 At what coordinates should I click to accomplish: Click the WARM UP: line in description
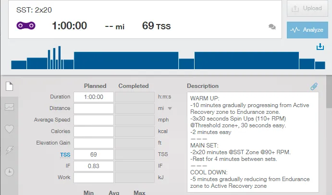tap(205, 98)
